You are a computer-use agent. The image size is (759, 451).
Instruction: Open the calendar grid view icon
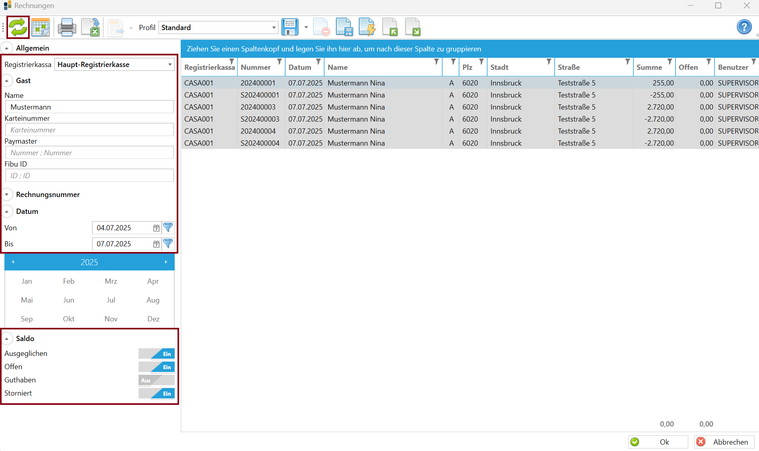tap(41, 27)
